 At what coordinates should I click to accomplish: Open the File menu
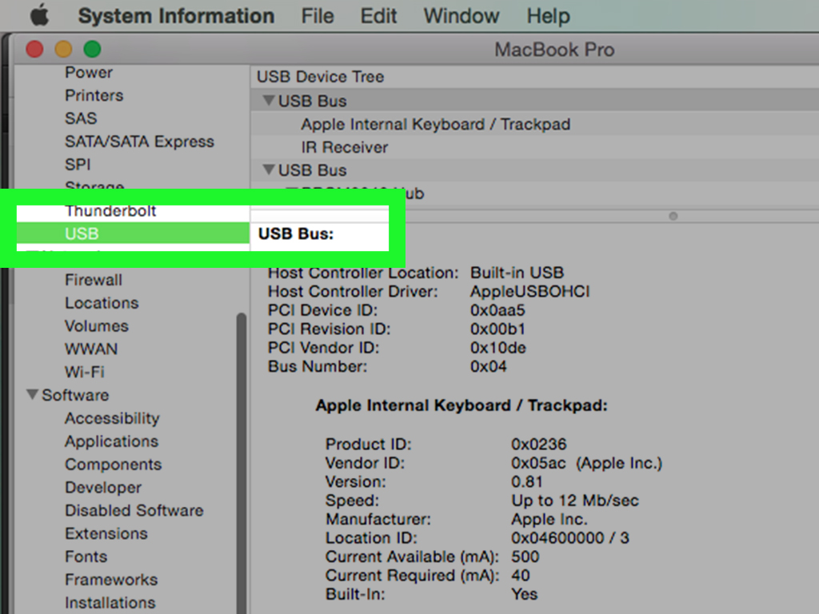317,16
